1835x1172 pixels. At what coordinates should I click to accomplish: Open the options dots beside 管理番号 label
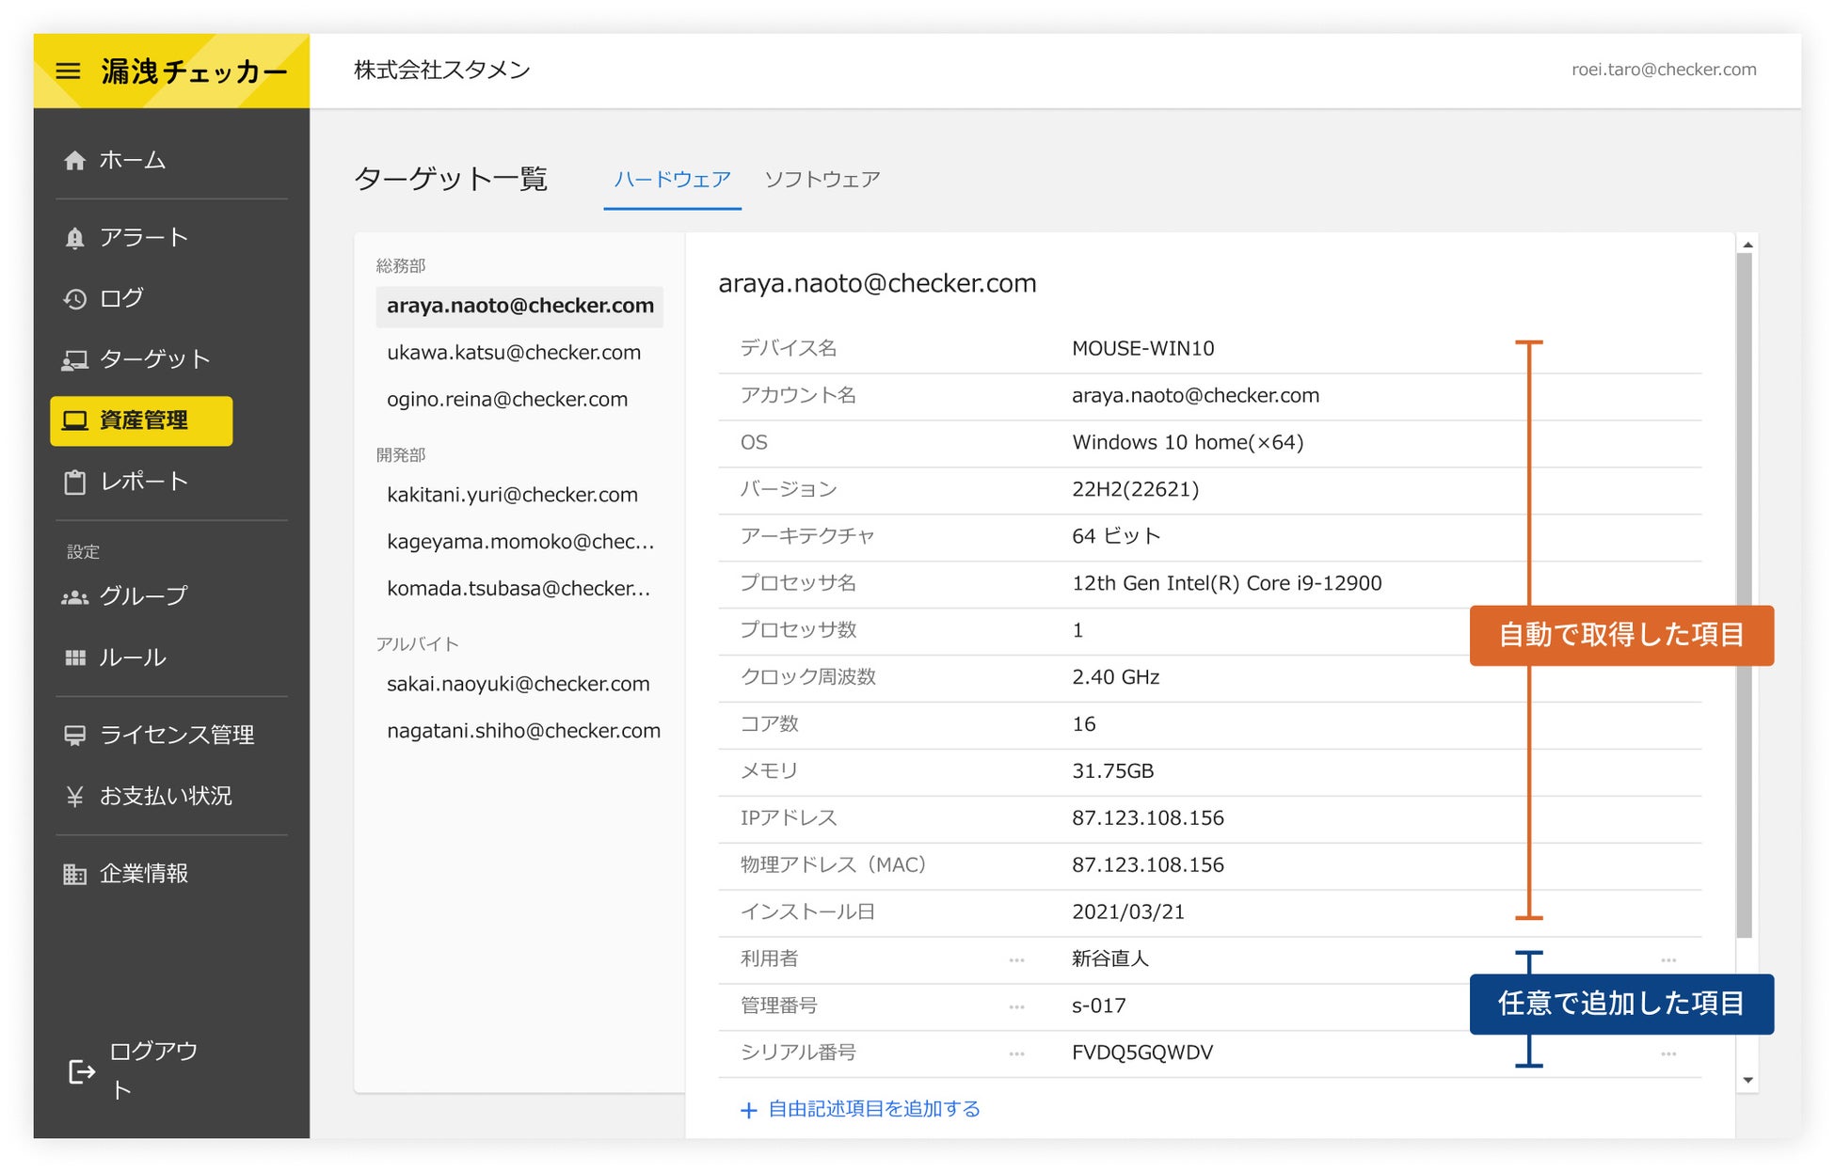click(x=1016, y=1007)
